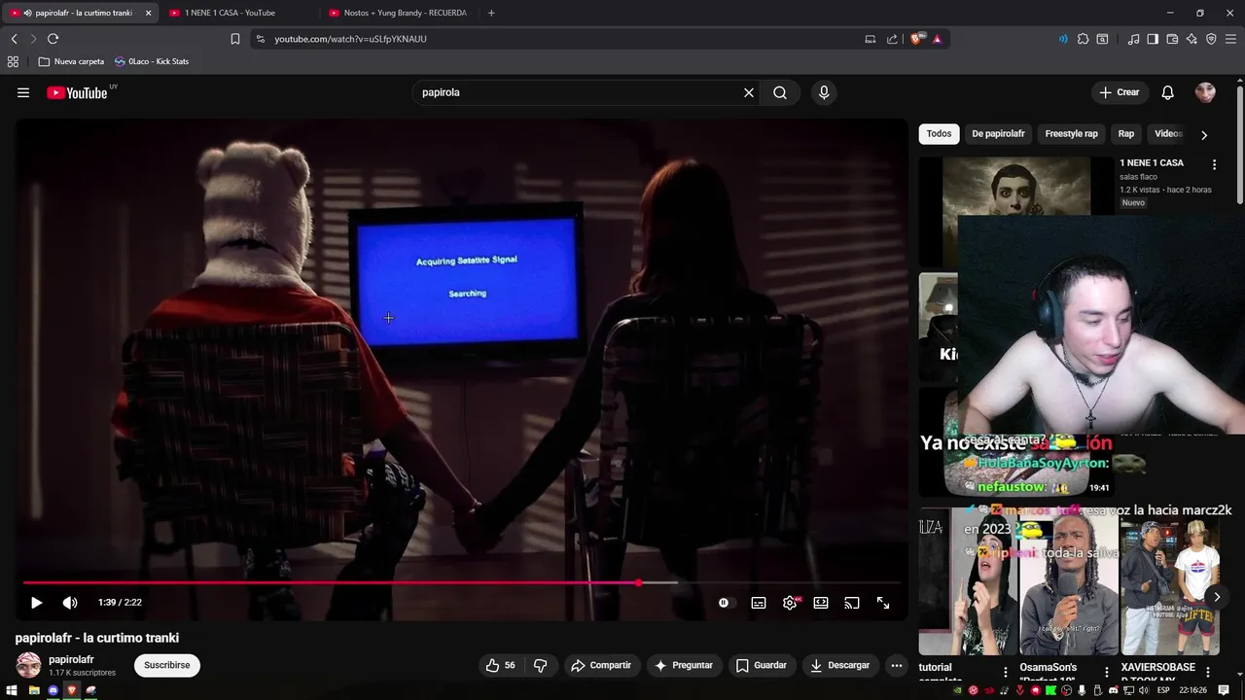
Task: Select the Videos filter chip
Action: click(1168, 133)
